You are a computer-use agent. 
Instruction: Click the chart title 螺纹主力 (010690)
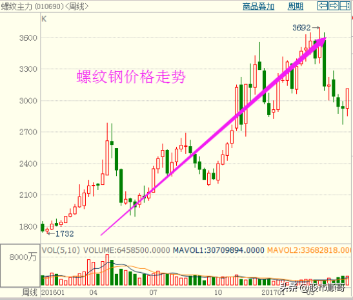(33, 6)
